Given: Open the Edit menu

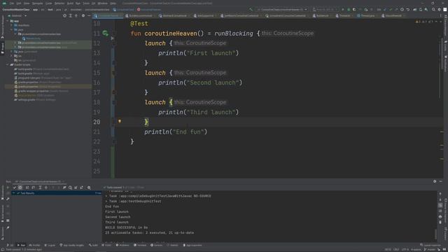Looking at the screenshot, I should click(x=19, y=3).
